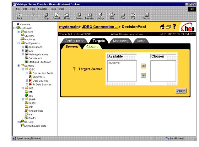Image resolution: width=199 pixels, height=147 pixels.
Task: Expand the Data Sources tree node
Action: (27, 80)
